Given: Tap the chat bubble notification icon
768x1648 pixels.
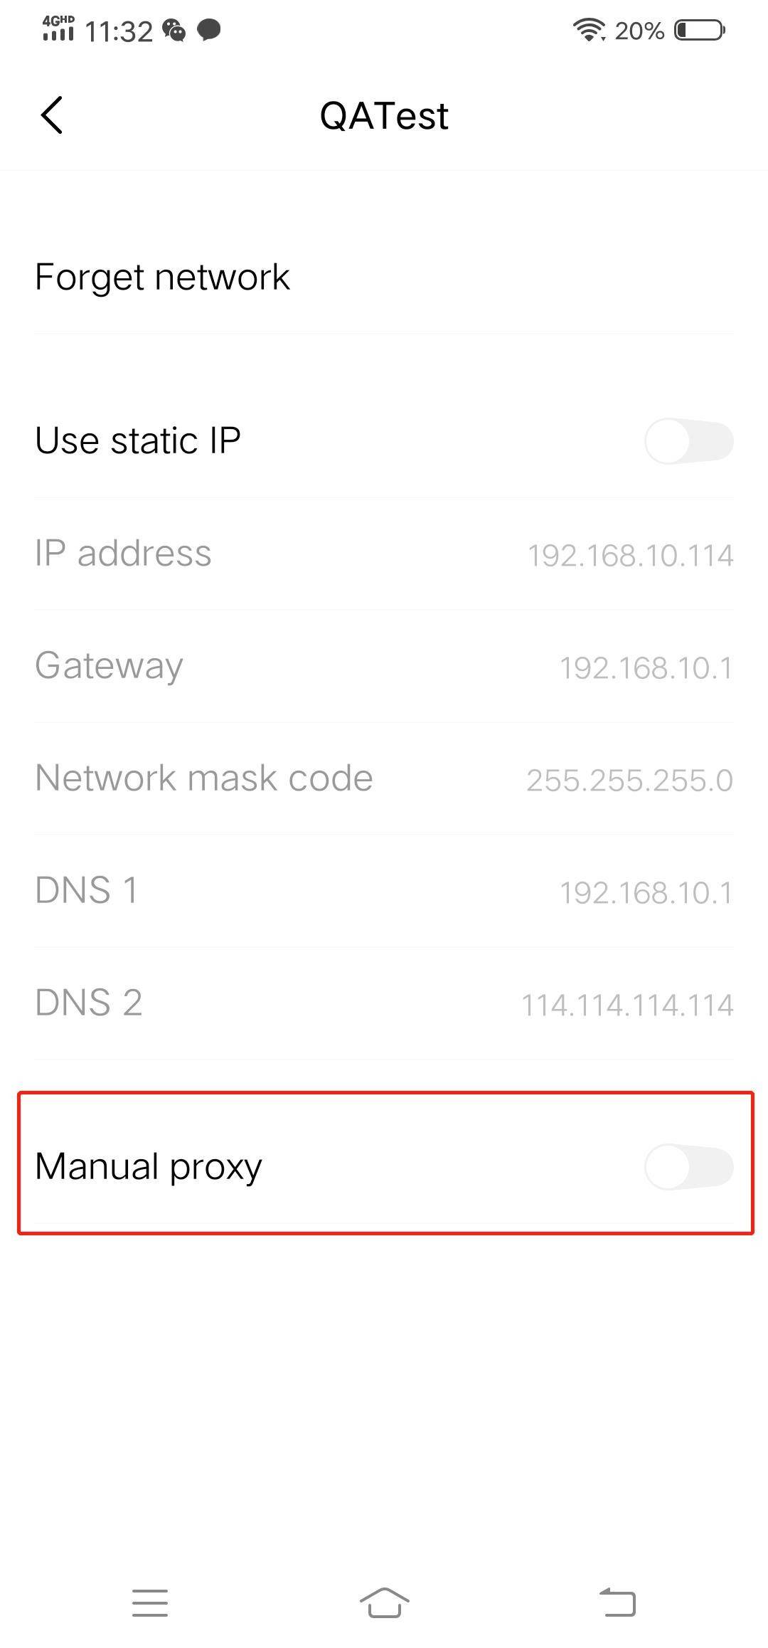Looking at the screenshot, I should tap(208, 31).
